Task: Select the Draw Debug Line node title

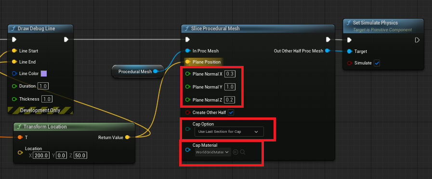Action: (x=37, y=29)
